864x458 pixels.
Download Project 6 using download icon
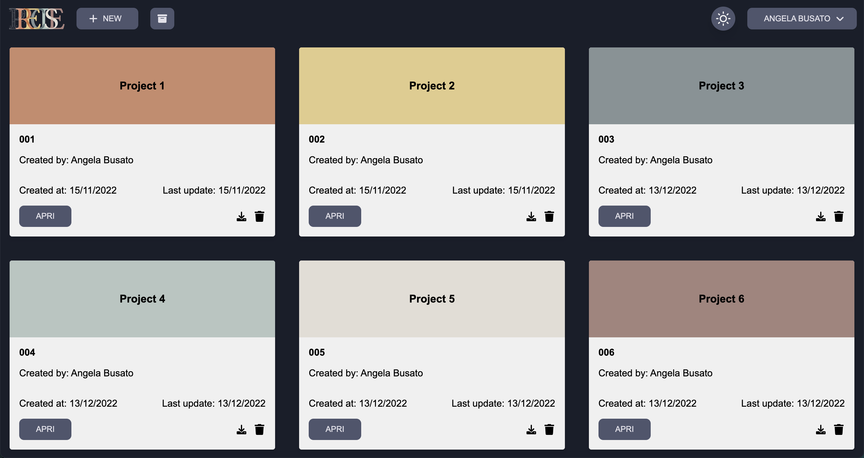[820, 429]
